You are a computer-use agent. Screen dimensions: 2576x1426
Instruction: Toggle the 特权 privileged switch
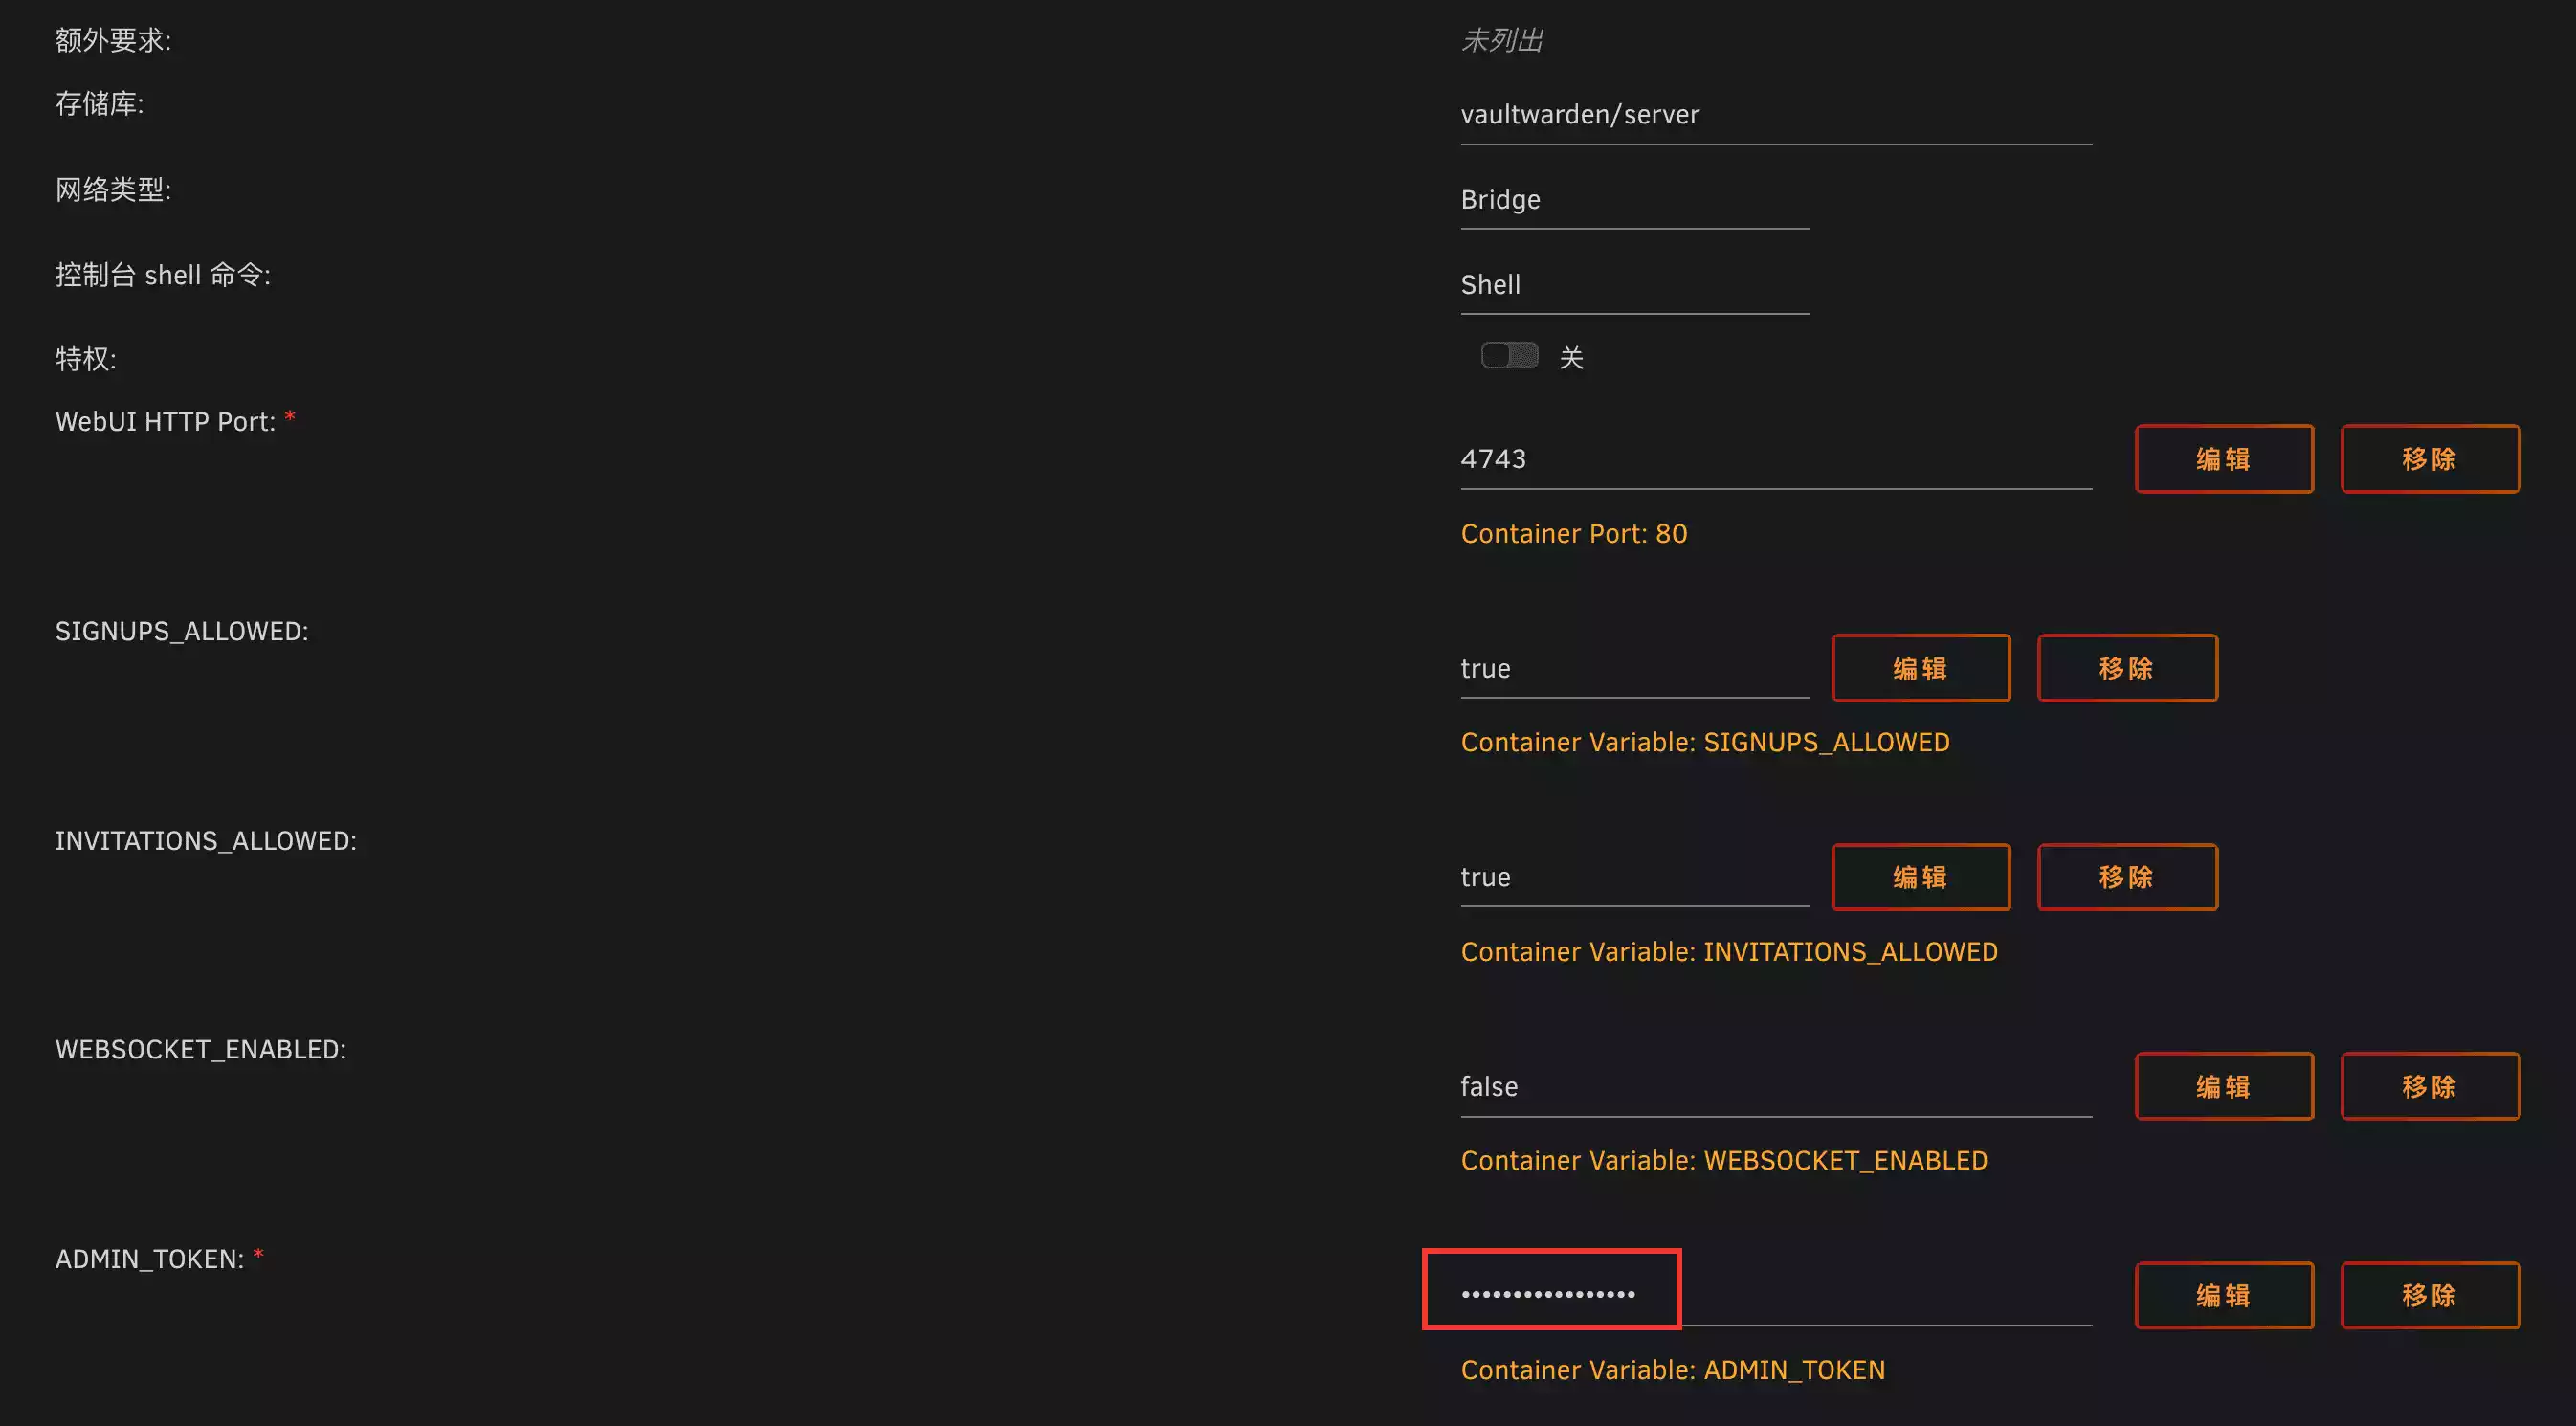pos(1509,356)
